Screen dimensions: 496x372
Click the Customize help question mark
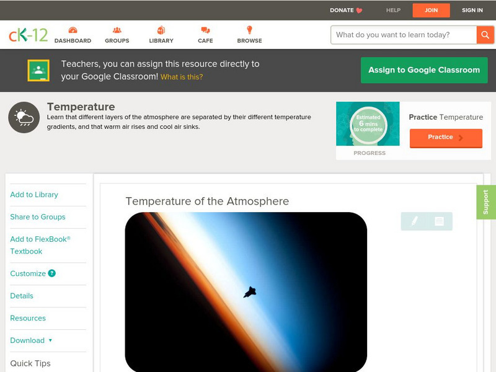[52, 273]
